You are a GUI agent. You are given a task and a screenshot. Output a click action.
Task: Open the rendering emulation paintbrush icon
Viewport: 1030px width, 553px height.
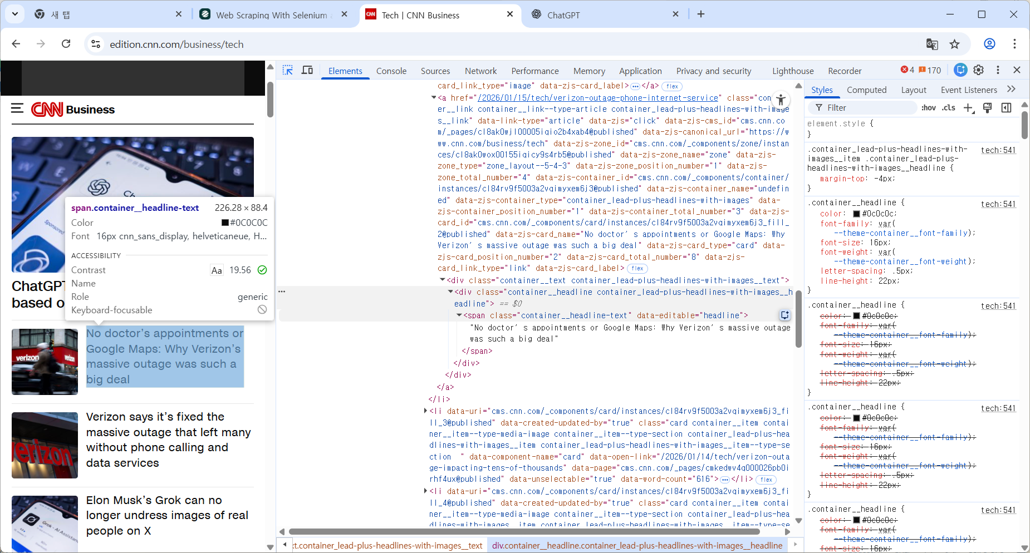coord(987,108)
